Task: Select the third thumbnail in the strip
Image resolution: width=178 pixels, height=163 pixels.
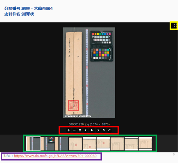Action: pyautogui.click(x=62, y=144)
